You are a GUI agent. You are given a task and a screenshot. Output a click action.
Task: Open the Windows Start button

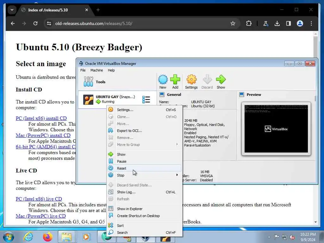tap(8, 237)
